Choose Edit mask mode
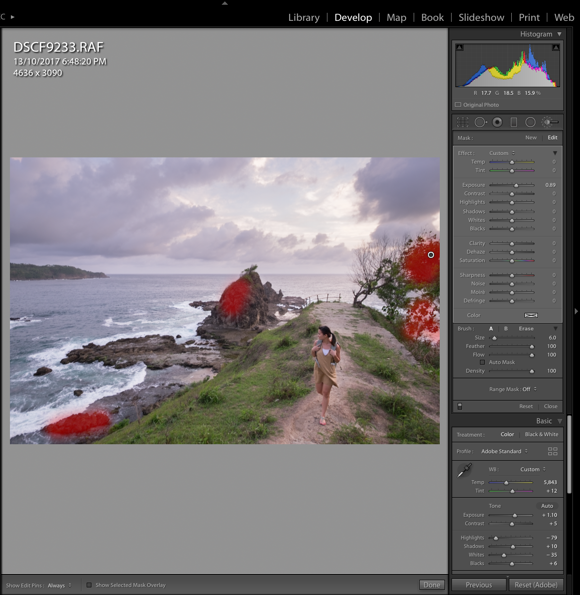This screenshot has width=580, height=595. (553, 137)
